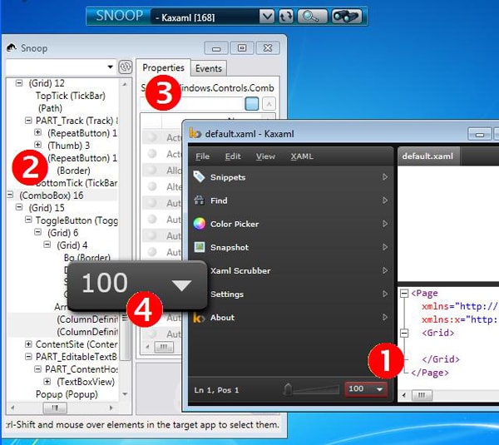This screenshot has height=445, width=499.
Task: Collapse the (ComboBox) 16 node
Action: 10,195
